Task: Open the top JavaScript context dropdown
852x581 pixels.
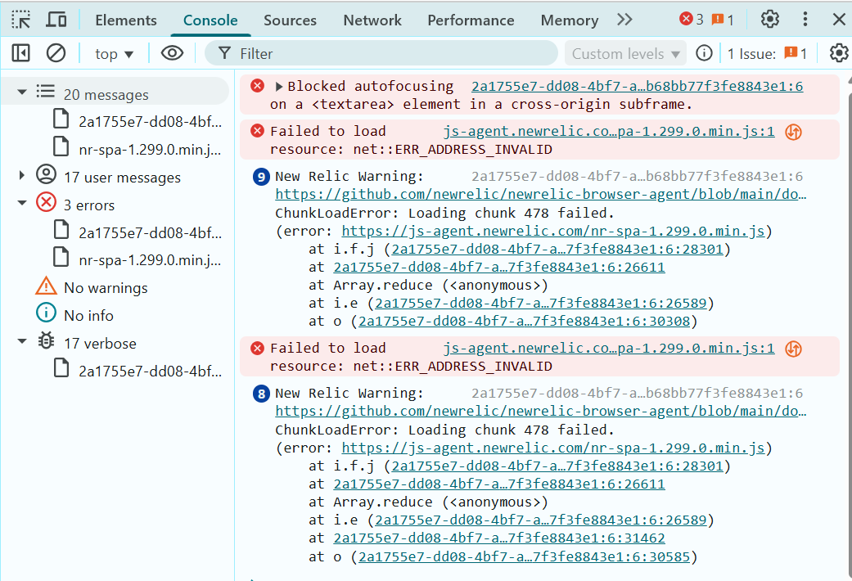Action: (114, 54)
